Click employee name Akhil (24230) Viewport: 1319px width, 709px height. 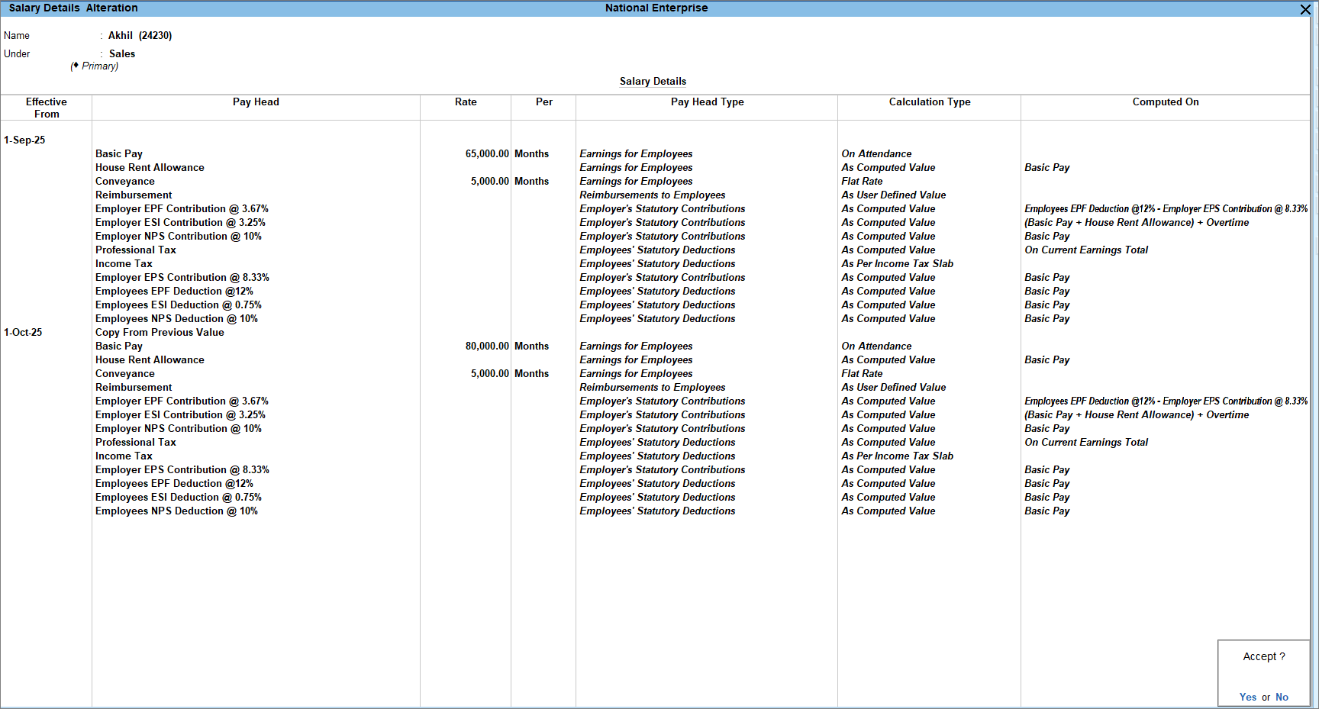tap(140, 36)
